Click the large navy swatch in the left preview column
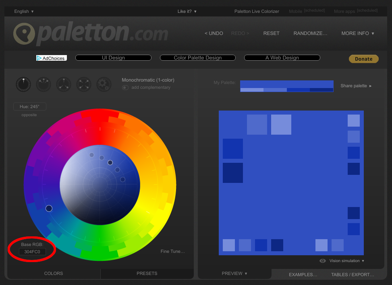 pos(233,173)
